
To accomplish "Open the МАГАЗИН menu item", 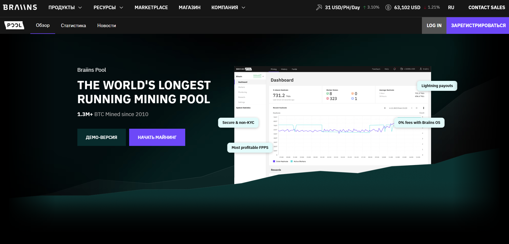I will click(190, 8).
